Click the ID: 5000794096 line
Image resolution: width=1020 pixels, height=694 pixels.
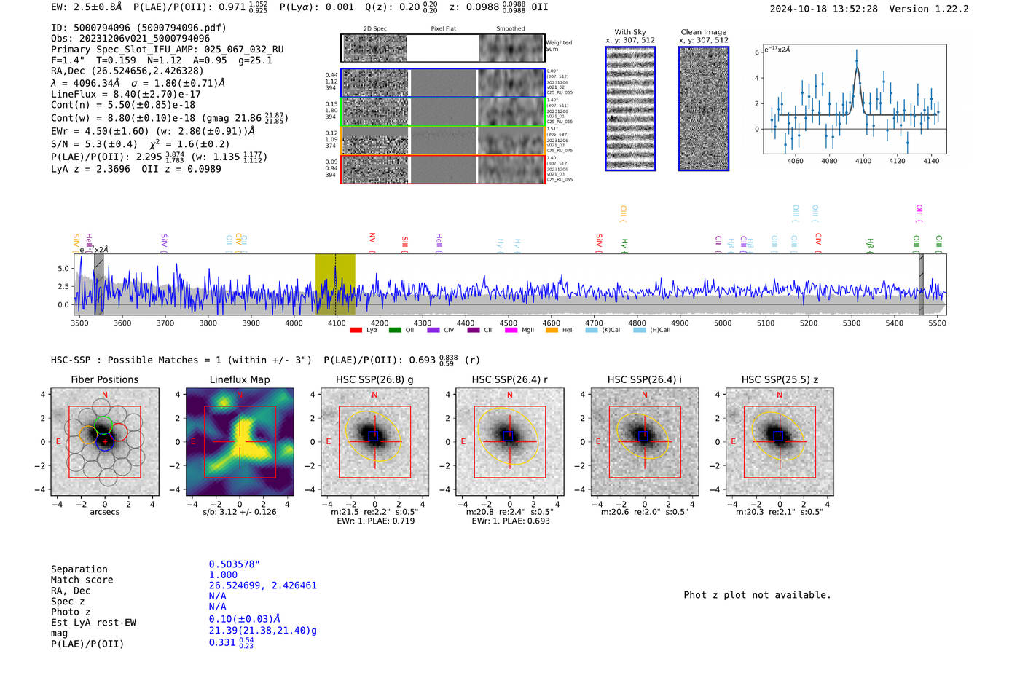[x=138, y=28]
